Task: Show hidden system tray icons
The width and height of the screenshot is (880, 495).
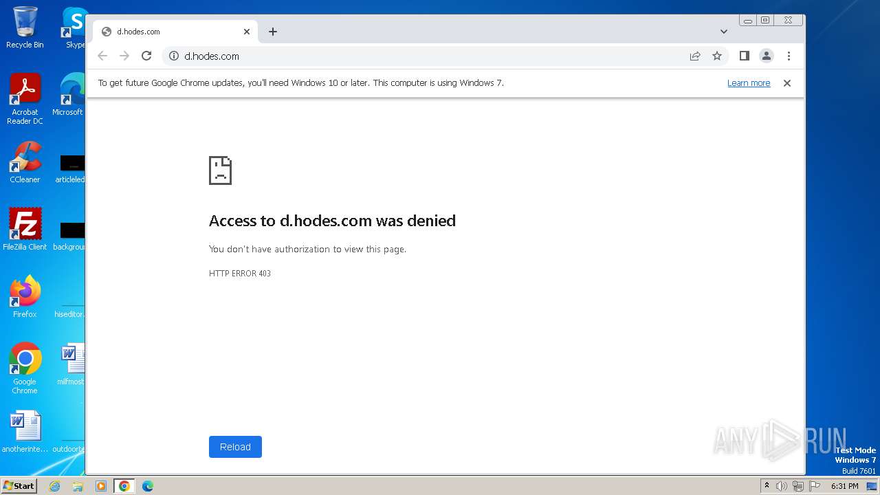Action: (767, 486)
